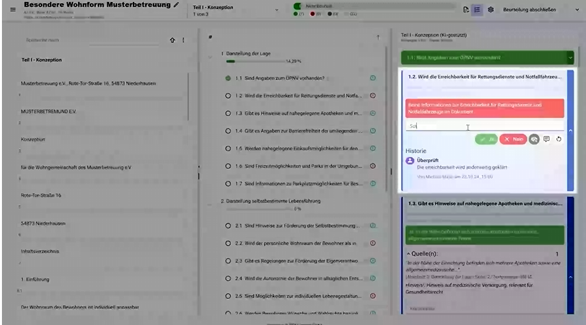This screenshot has width=586, height=325.
Task: Click the status icon for question 1.3
Action: click(x=372, y=113)
